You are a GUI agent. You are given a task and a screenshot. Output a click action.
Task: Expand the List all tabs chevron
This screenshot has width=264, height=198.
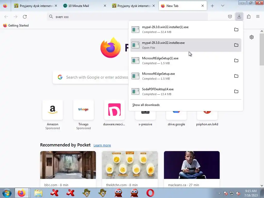pos(222,6)
